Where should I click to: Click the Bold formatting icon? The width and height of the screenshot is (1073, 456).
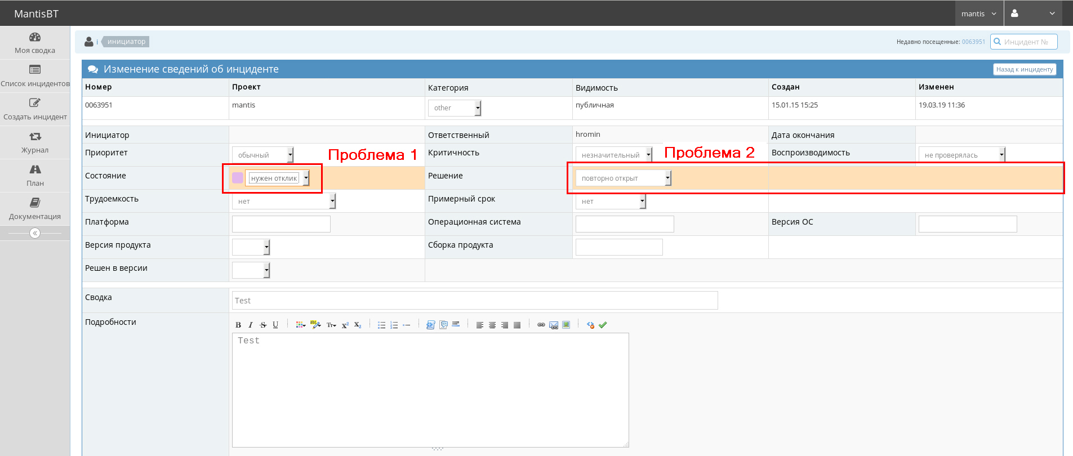pos(238,325)
